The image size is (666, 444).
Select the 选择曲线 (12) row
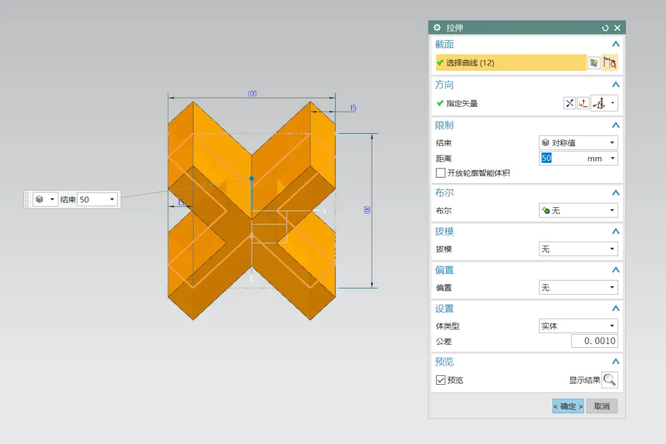click(x=511, y=63)
